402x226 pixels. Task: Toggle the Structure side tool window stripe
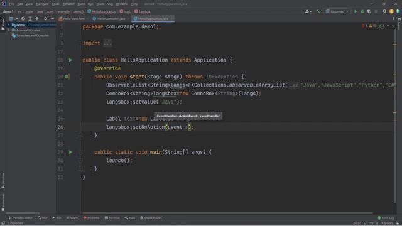coord(3,181)
